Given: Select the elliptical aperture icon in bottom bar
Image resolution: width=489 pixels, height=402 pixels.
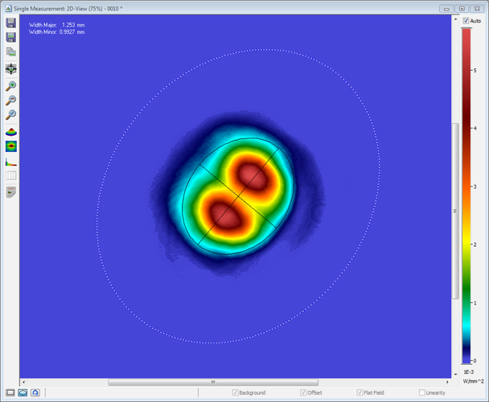Looking at the screenshot, I should click(x=23, y=392).
